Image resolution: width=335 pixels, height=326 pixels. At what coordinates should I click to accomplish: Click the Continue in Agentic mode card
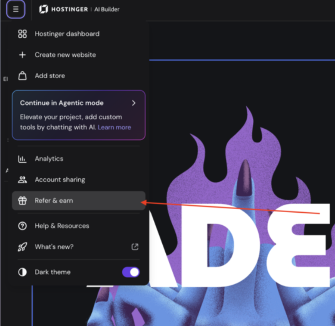point(79,115)
